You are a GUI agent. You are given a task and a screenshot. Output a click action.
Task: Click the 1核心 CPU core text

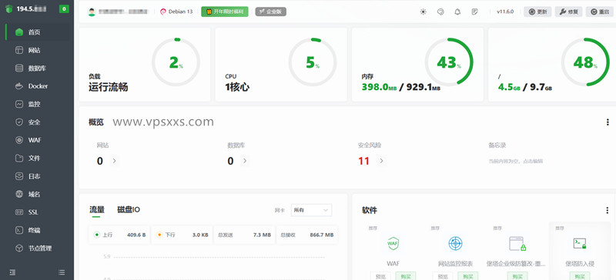coord(237,87)
